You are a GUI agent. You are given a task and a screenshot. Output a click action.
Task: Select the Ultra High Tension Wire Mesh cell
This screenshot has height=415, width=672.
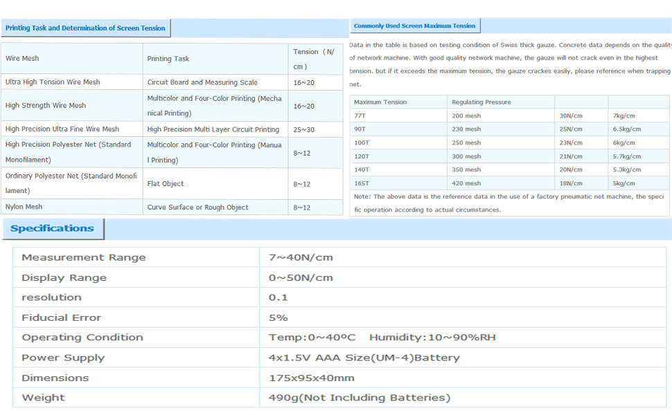tap(53, 82)
